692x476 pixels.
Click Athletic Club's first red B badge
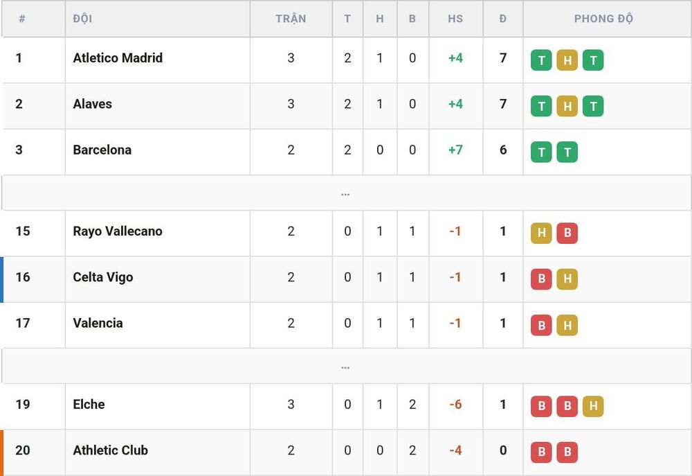(541, 452)
